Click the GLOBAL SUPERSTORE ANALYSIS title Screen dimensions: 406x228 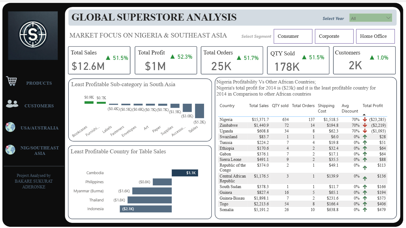tap(154, 17)
